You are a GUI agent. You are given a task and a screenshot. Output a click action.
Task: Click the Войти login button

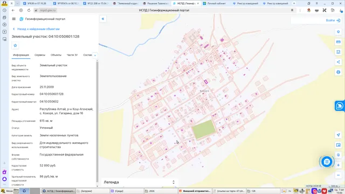click(x=333, y=20)
